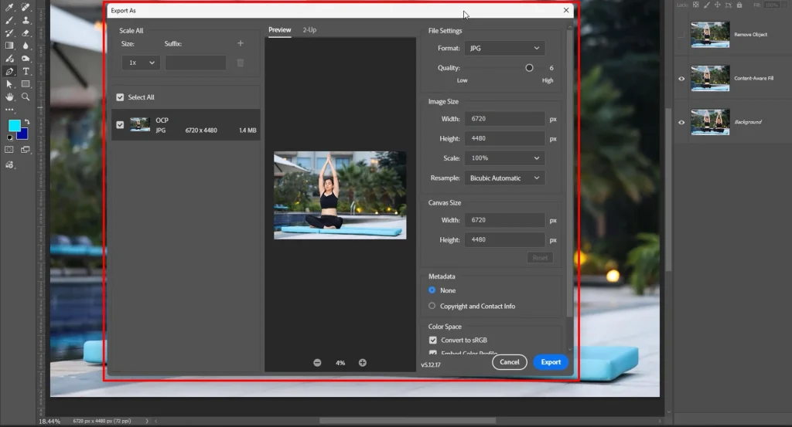Open the status bar info arrow
Viewport: 792px width, 427px height.
(147, 421)
